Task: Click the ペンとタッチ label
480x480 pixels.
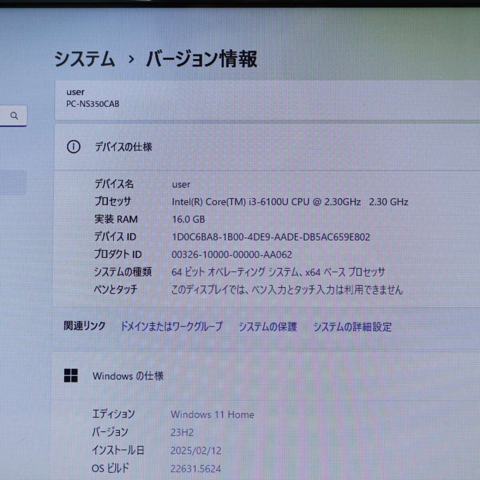Action: (116, 289)
